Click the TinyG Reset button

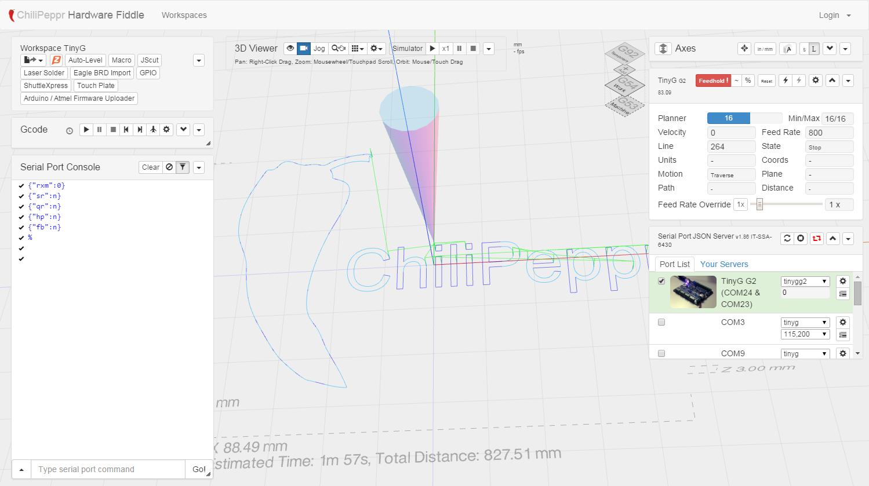[766, 81]
